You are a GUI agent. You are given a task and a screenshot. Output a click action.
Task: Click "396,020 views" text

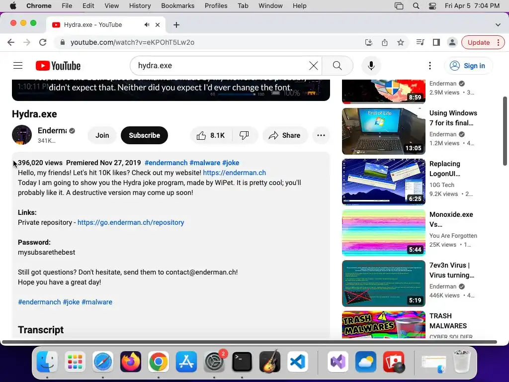click(x=40, y=163)
